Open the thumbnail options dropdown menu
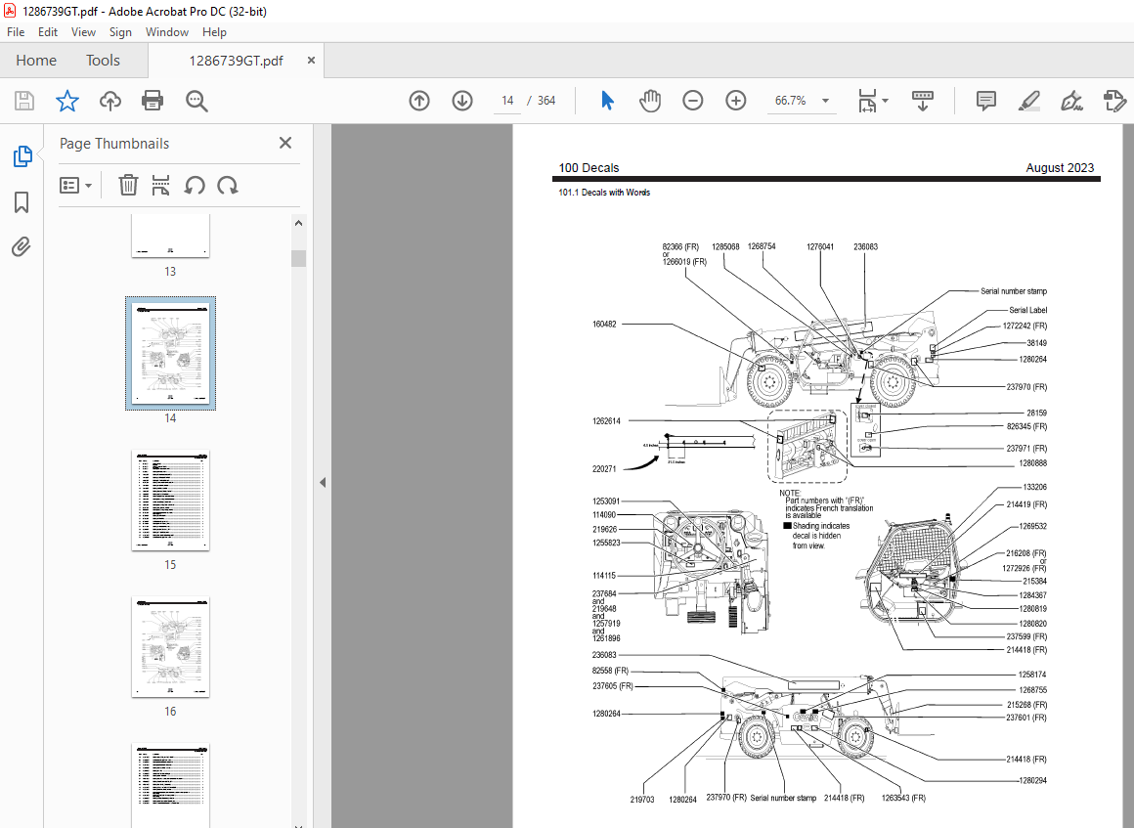 75,186
